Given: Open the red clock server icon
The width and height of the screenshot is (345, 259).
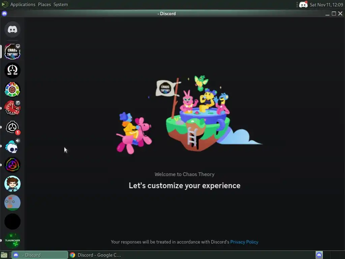Looking at the screenshot, I should [12, 108].
